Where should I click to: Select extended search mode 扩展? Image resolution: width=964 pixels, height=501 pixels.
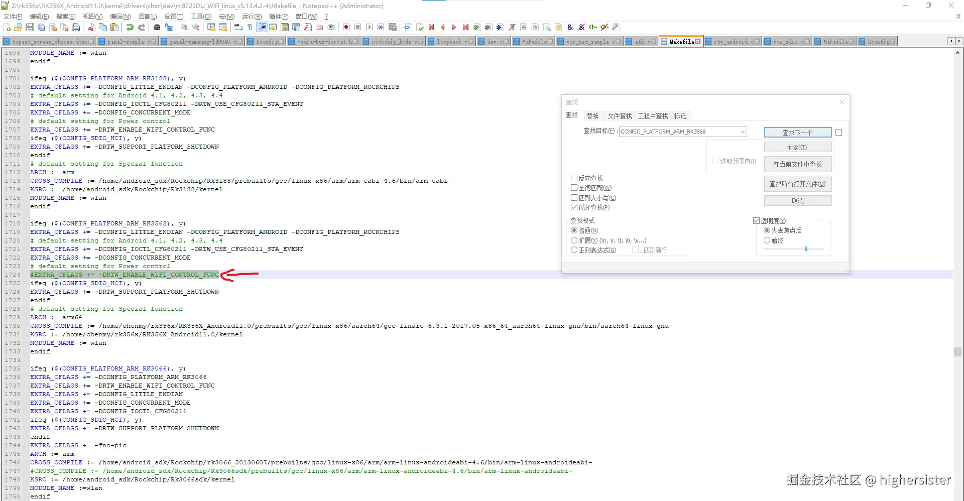click(x=574, y=240)
